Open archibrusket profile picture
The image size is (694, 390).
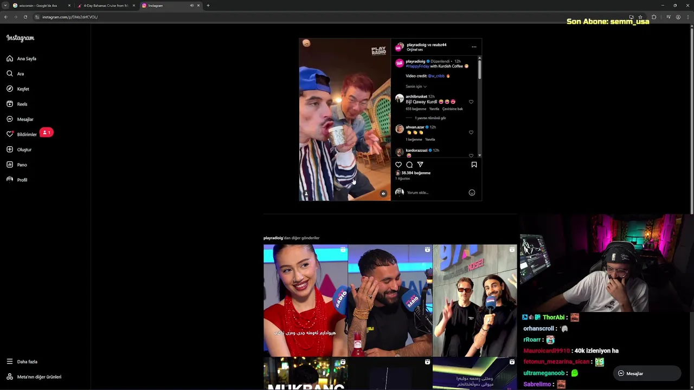pyautogui.click(x=400, y=99)
